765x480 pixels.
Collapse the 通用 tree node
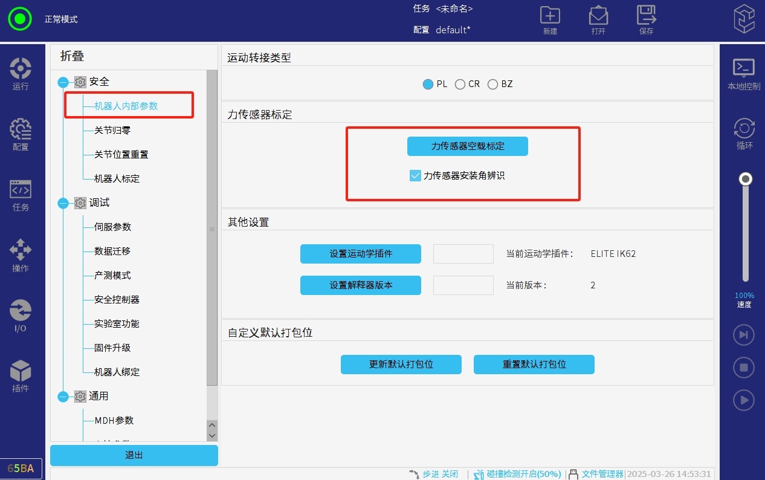(x=63, y=397)
